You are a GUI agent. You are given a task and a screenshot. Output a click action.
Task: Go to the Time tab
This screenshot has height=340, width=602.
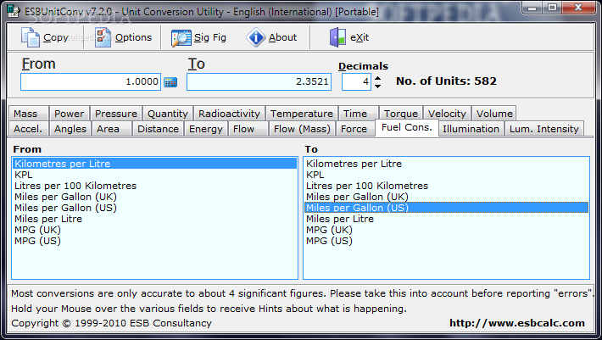click(x=359, y=114)
